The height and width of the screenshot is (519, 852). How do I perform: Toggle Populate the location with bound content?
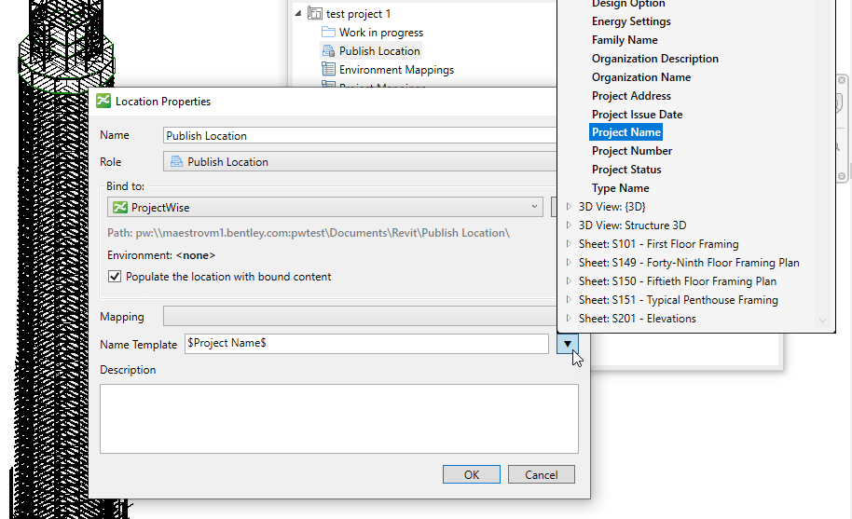click(114, 277)
